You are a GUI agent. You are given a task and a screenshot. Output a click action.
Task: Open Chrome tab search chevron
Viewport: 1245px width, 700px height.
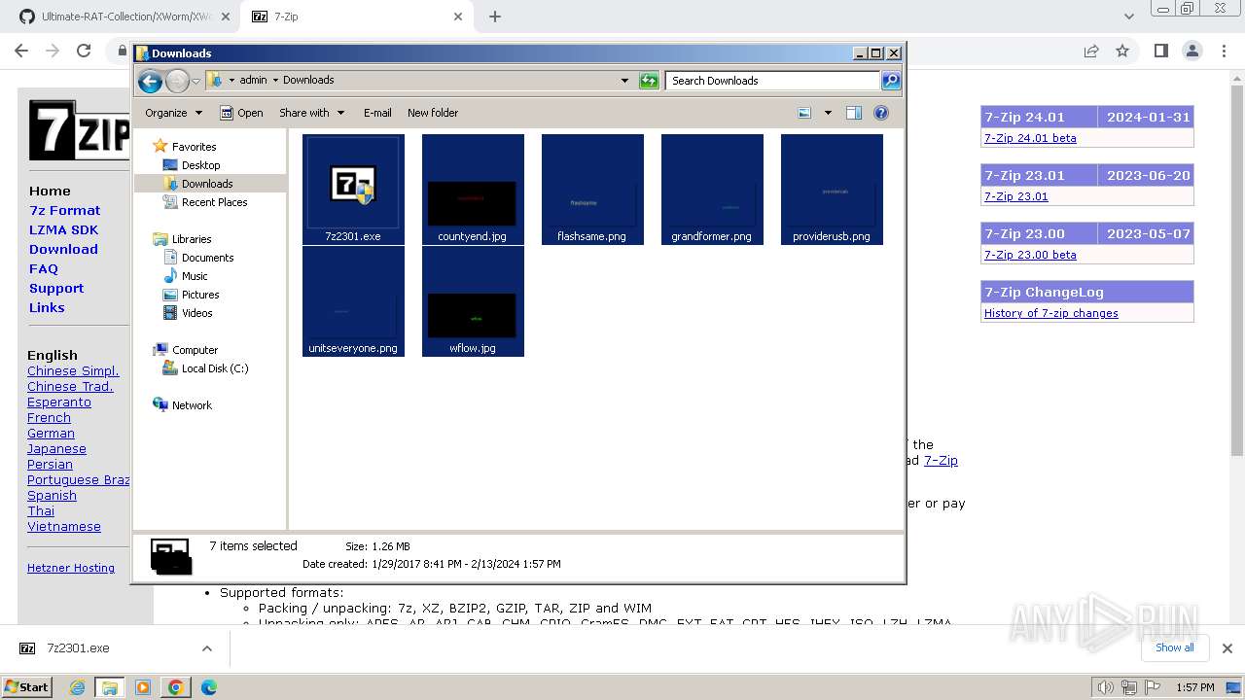[x=1128, y=17]
